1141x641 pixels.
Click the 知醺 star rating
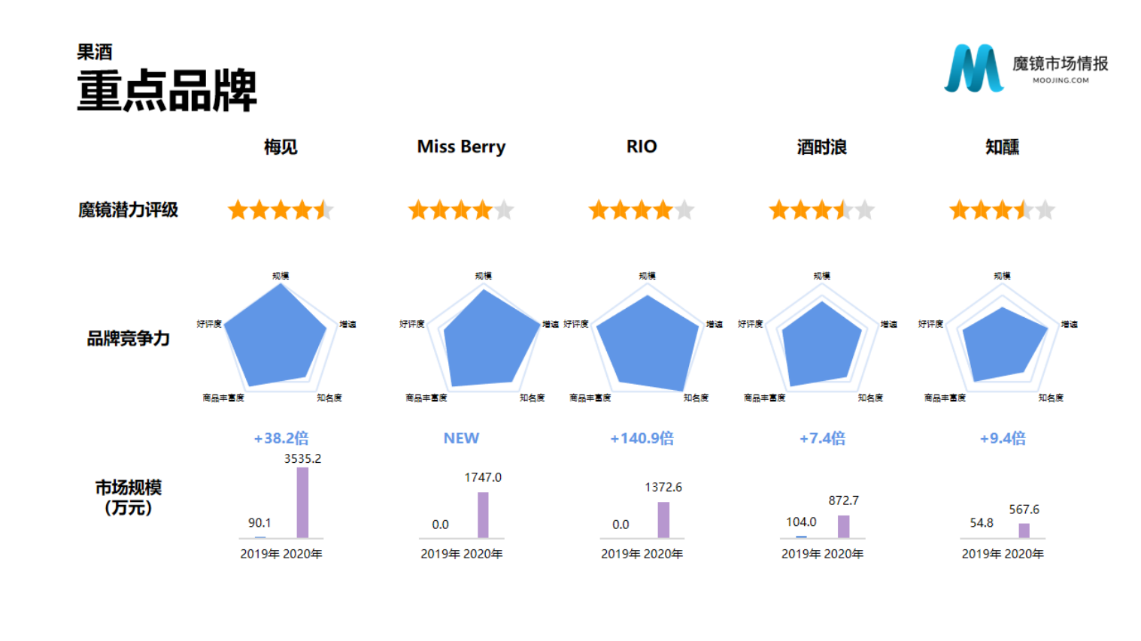(x=1002, y=210)
